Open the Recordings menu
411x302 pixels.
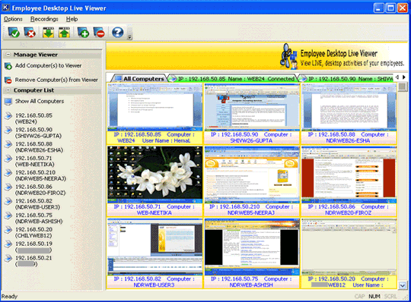pos(44,19)
